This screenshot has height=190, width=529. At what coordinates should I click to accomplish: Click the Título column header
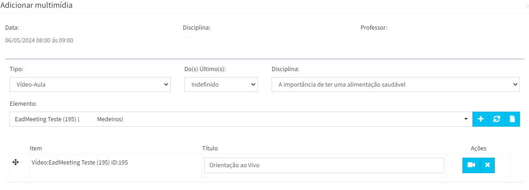click(x=210, y=148)
